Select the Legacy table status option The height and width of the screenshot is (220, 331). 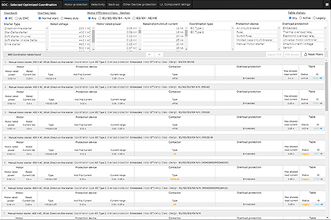click(315, 18)
